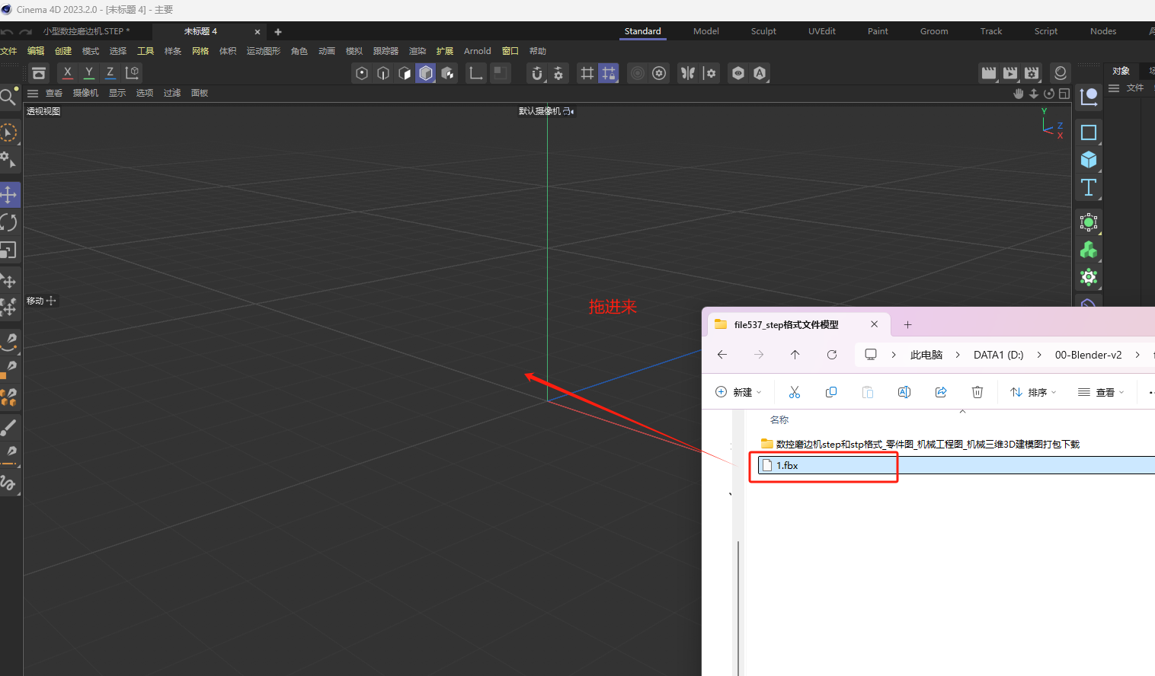Toggle the Y axis lock
Screen dimensions: 1155x676
[89, 72]
